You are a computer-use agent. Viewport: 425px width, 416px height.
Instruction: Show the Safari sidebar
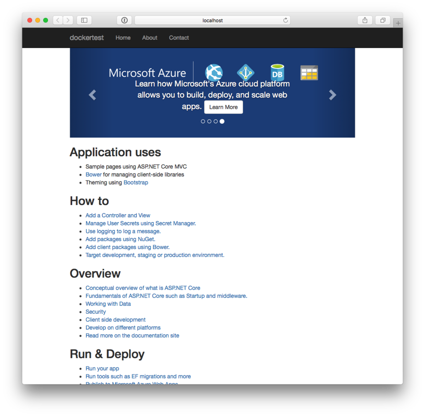point(84,20)
